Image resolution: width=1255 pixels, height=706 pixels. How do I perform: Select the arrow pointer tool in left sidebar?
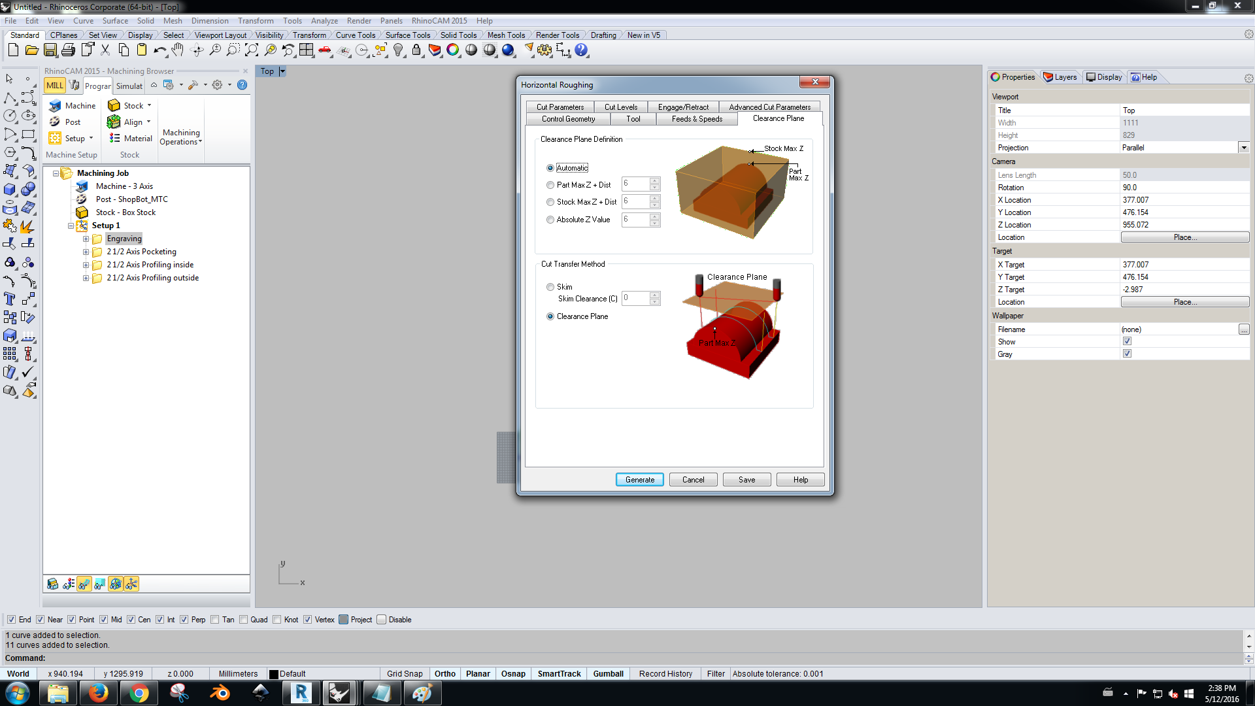(x=9, y=79)
